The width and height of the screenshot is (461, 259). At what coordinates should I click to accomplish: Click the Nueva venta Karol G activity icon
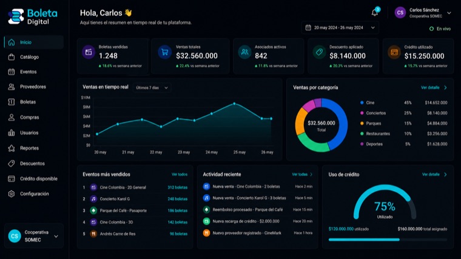pos(206,198)
